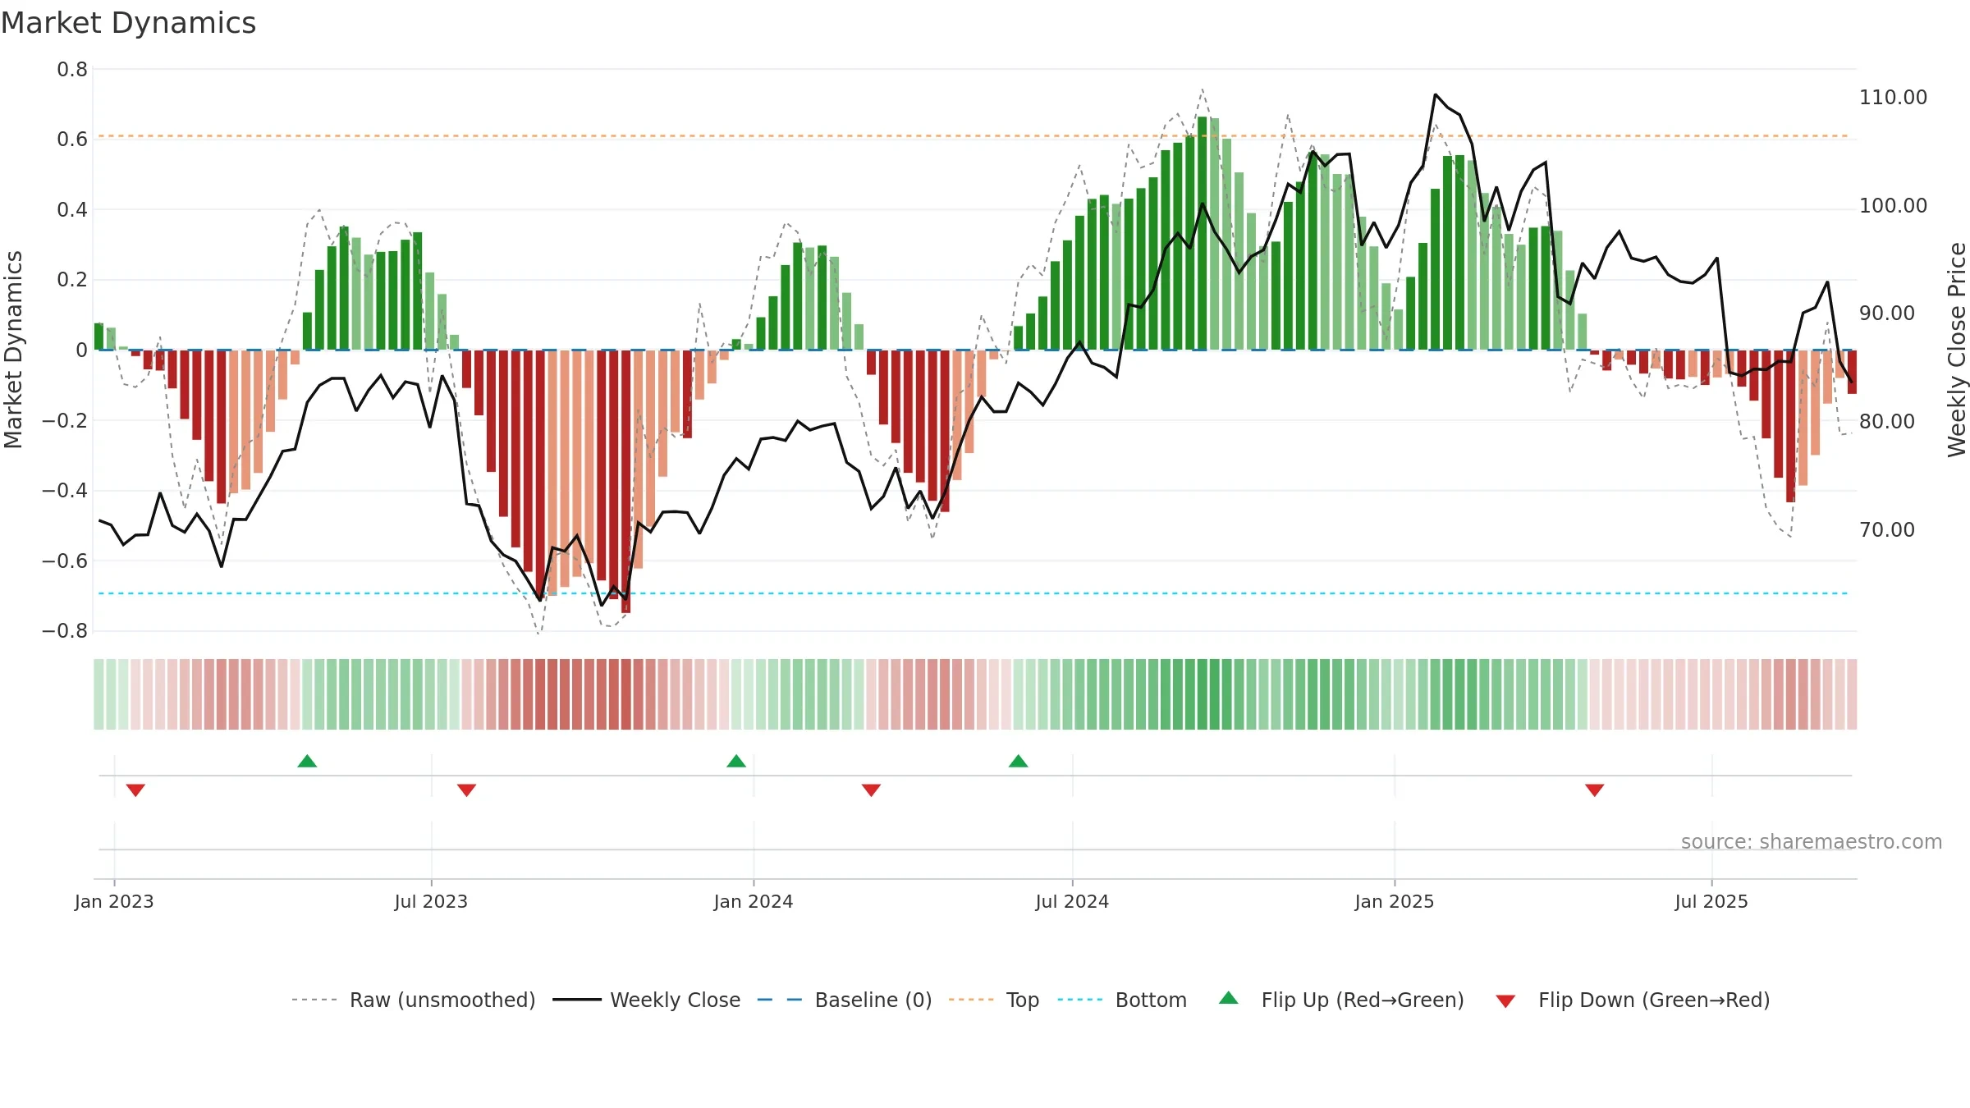Click the Weekly Close line peak above 110
Image resolution: width=1970 pixels, height=1108 pixels.
pyautogui.click(x=1435, y=94)
